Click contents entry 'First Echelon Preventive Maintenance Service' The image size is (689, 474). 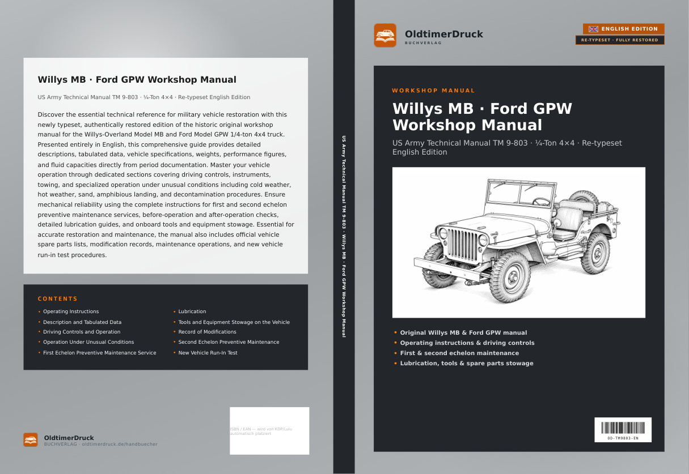click(x=100, y=353)
